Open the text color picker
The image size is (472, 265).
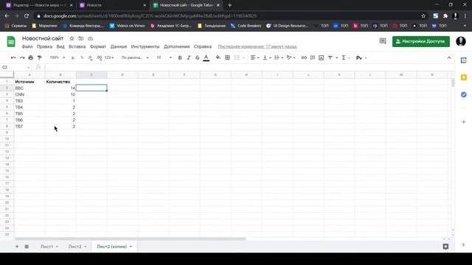click(206, 57)
